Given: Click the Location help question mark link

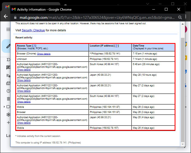Looking at the screenshot, I should tap(117, 46).
